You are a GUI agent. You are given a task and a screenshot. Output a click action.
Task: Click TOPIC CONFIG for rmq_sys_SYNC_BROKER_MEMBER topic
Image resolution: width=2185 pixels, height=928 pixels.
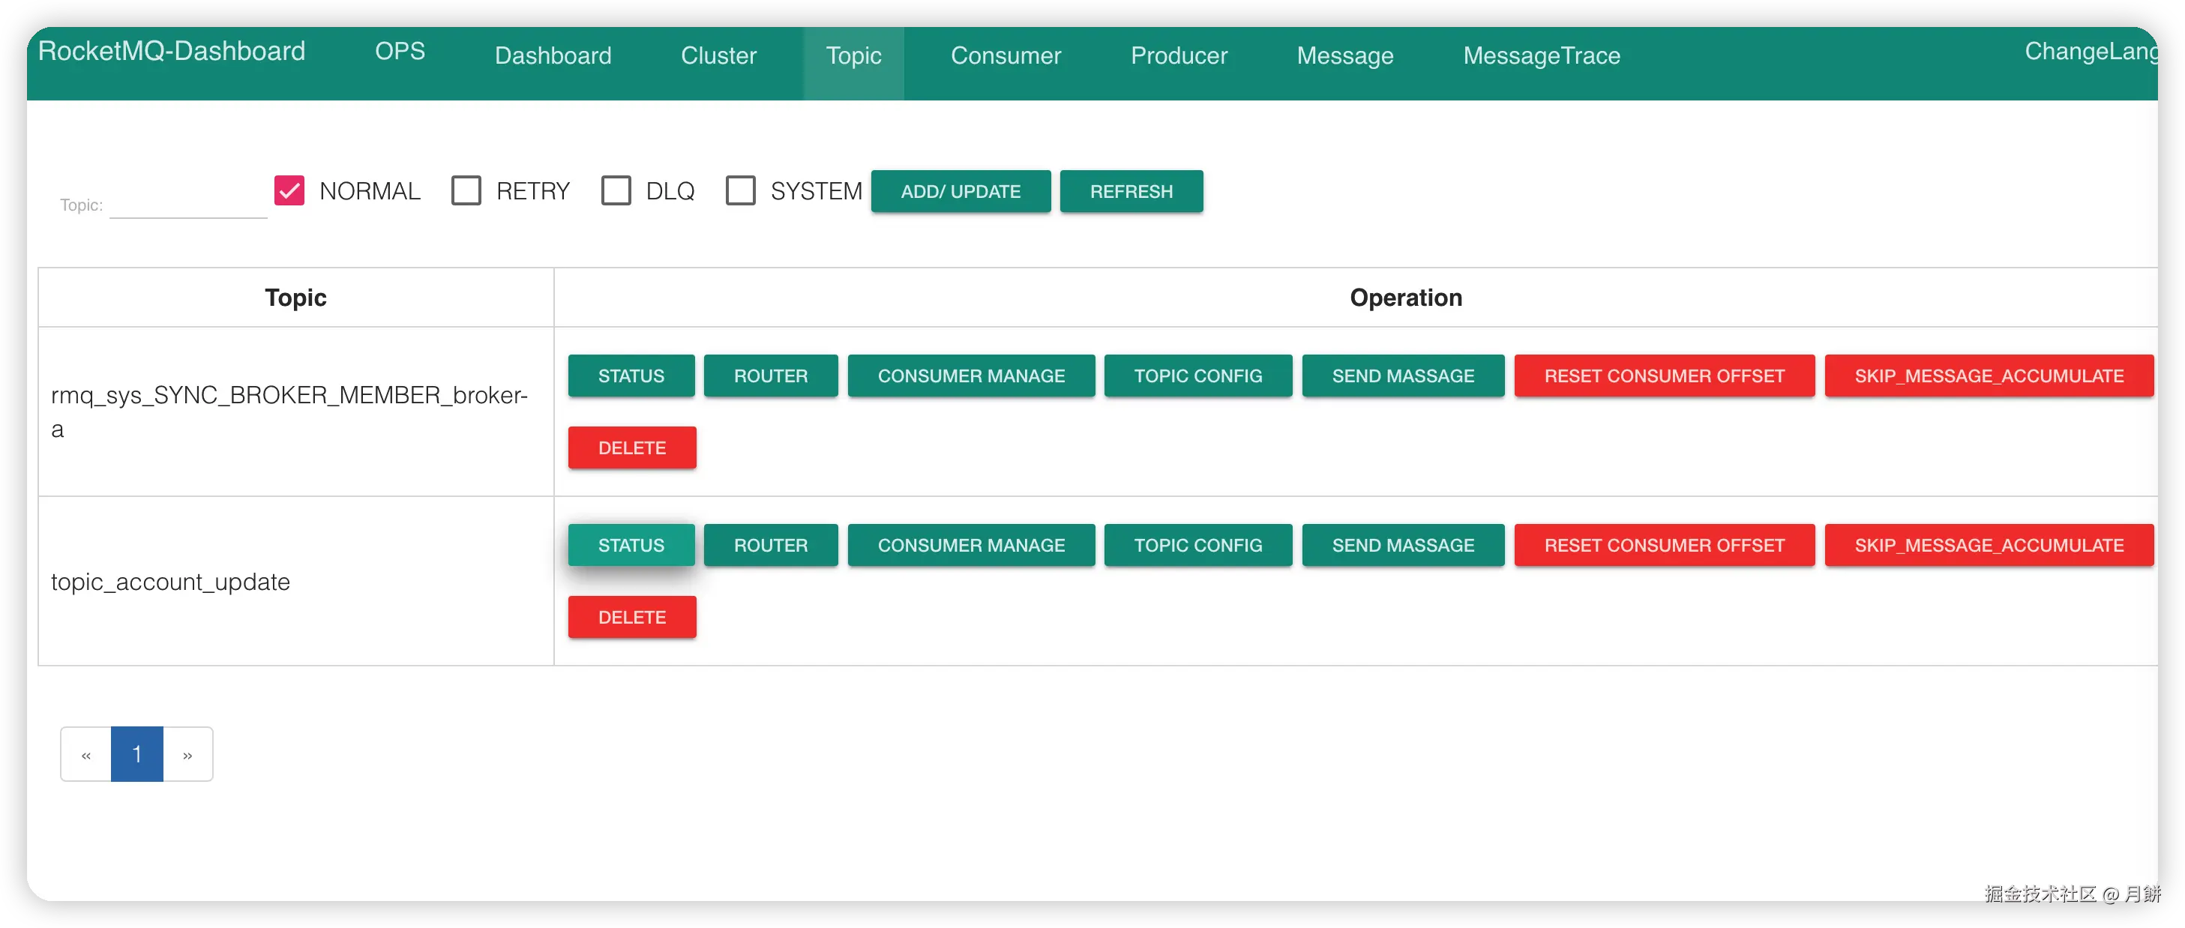[1197, 376]
